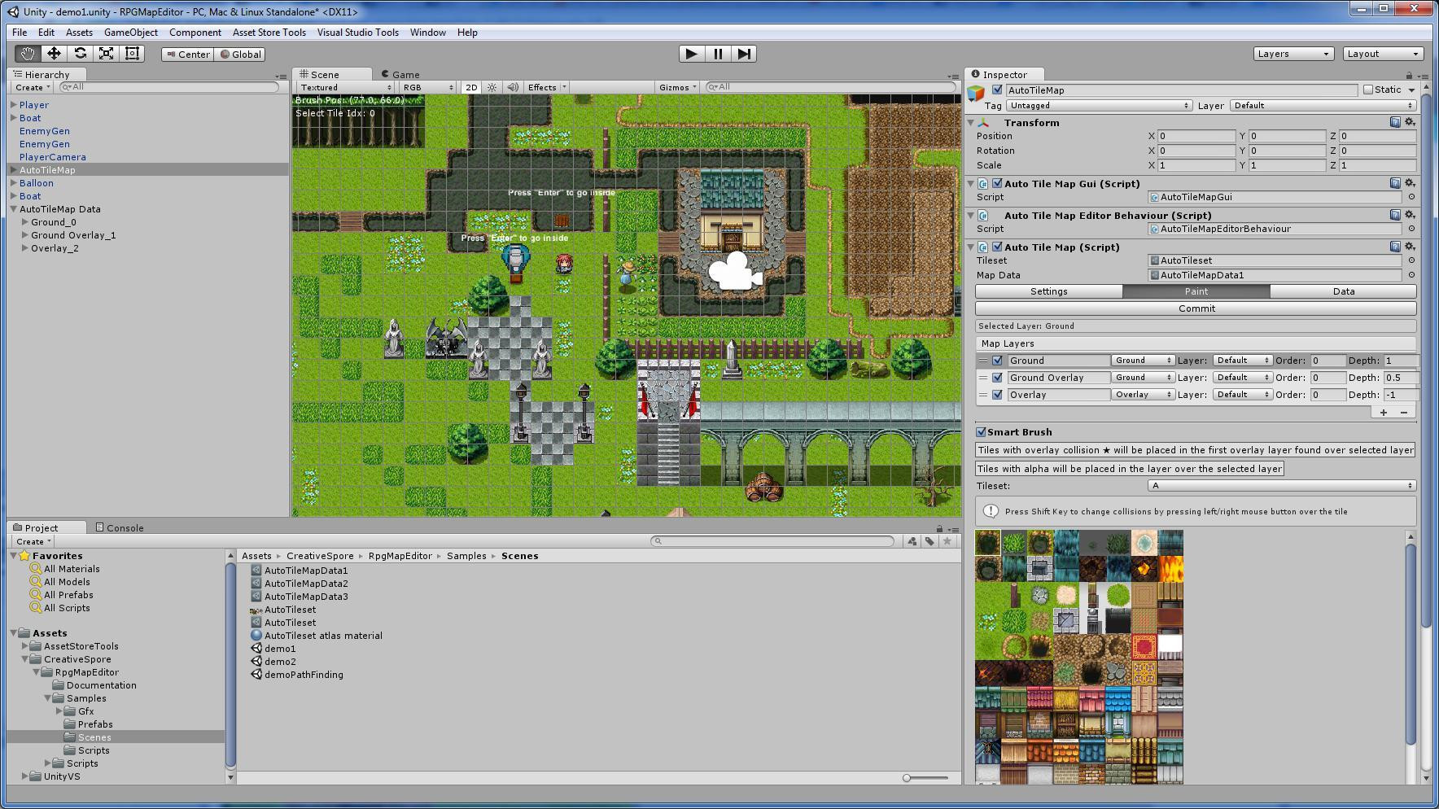Toggle Overlay layer checkbox
The image size is (1439, 809).
tap(997, 395)
